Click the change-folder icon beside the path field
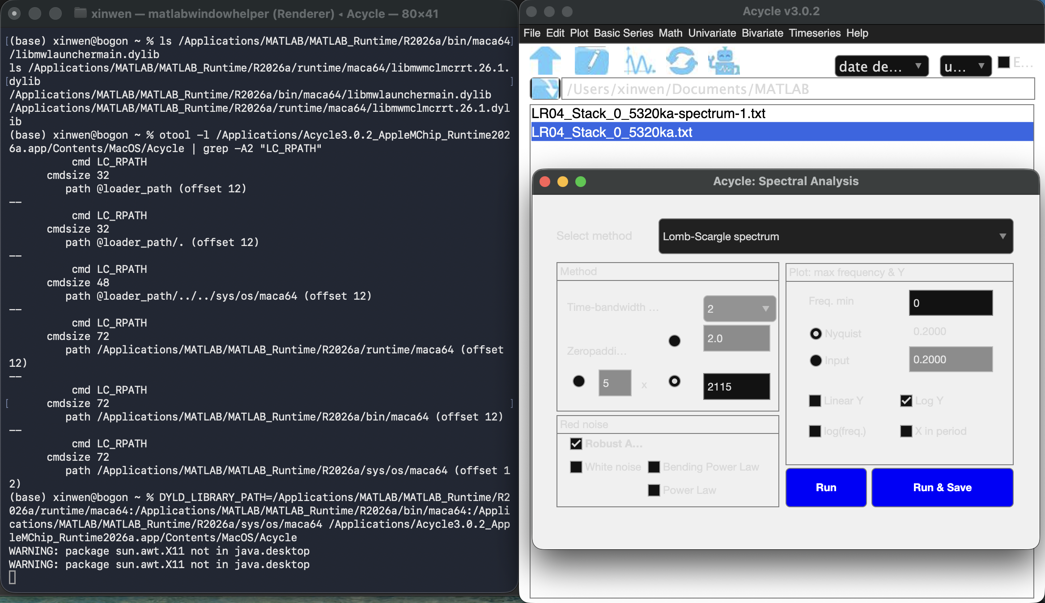1045x603 pixels. tap(545, 89)
